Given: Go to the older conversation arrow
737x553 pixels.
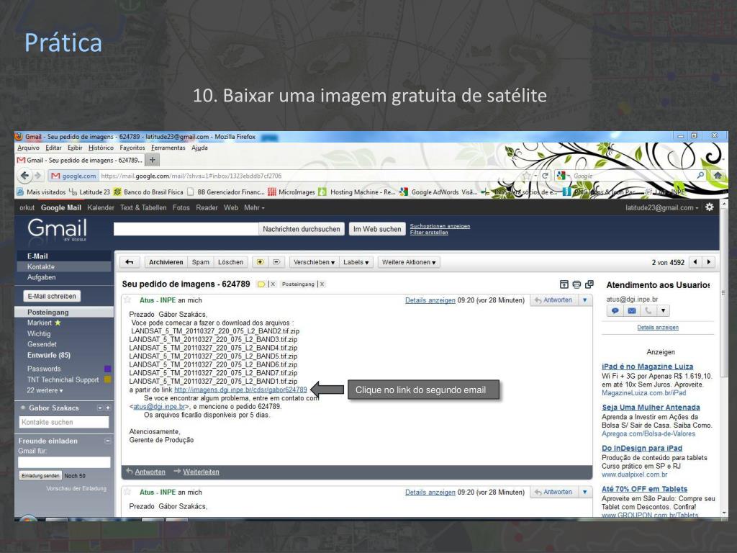Looking at the screenshot, I should pos(709,262).
